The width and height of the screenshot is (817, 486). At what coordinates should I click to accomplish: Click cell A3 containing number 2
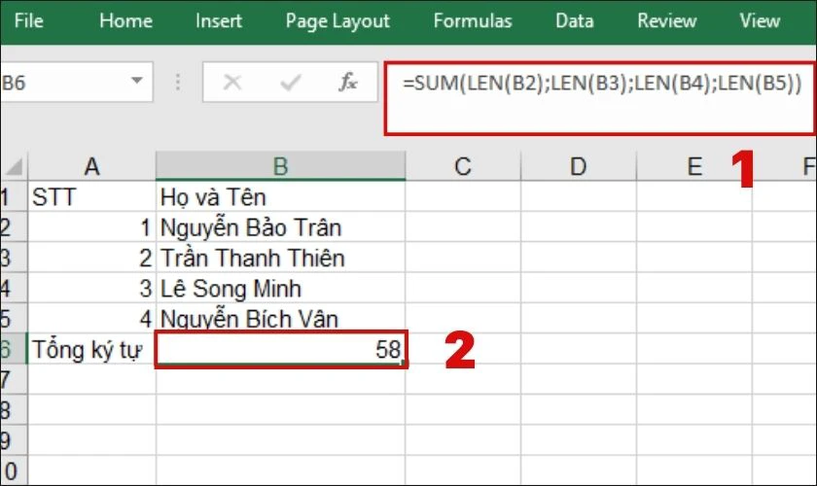(x=91, y=258)
